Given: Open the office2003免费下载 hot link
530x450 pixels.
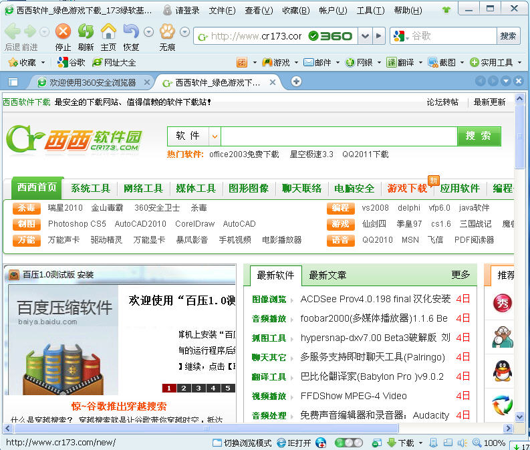Looking at the screenshot, I should (x=244, y=154).
